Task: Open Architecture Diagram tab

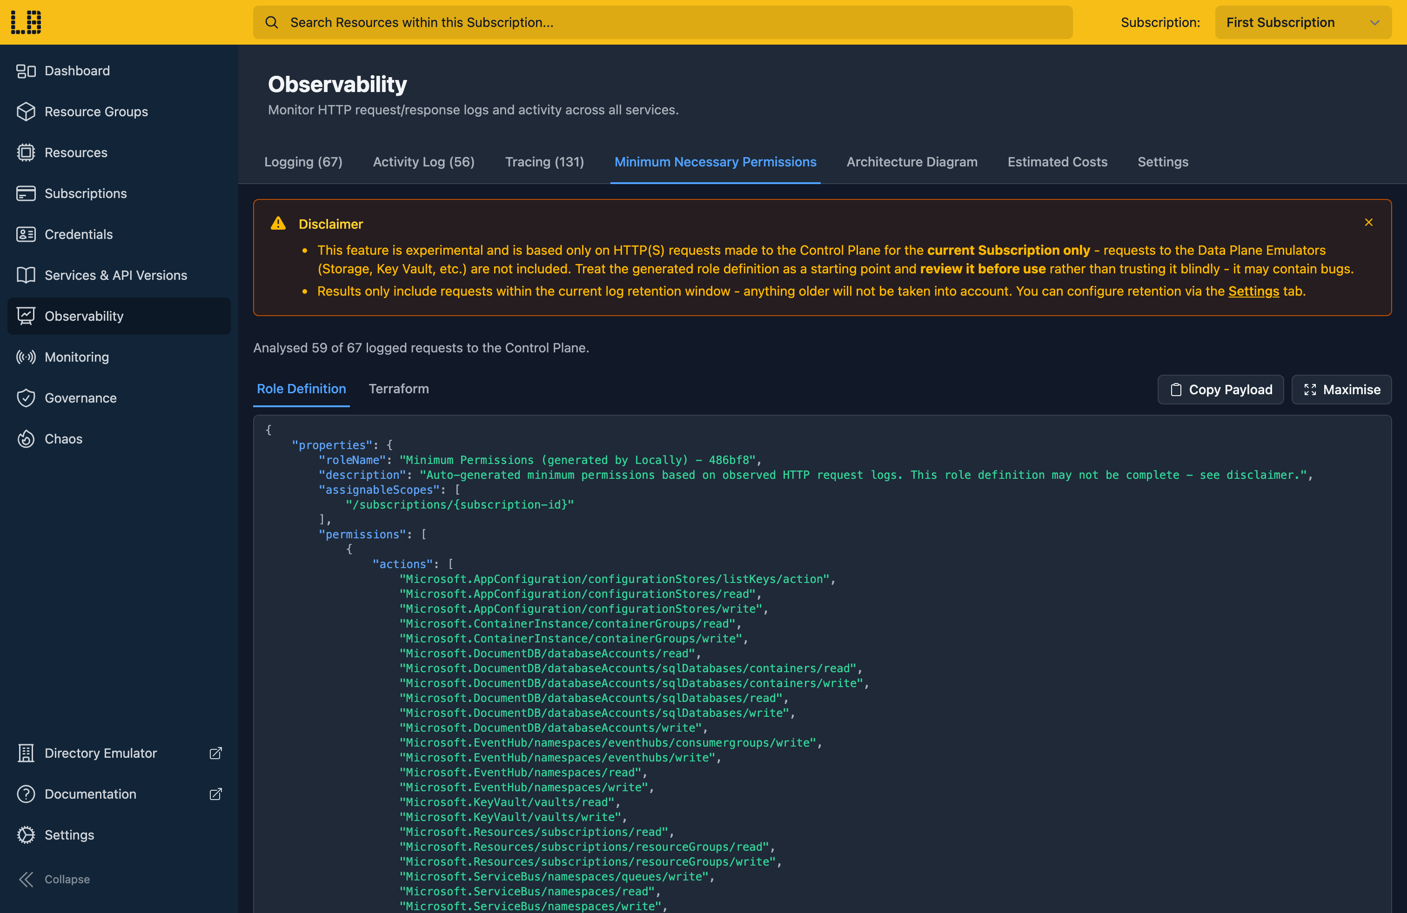Action: (912, 162)
